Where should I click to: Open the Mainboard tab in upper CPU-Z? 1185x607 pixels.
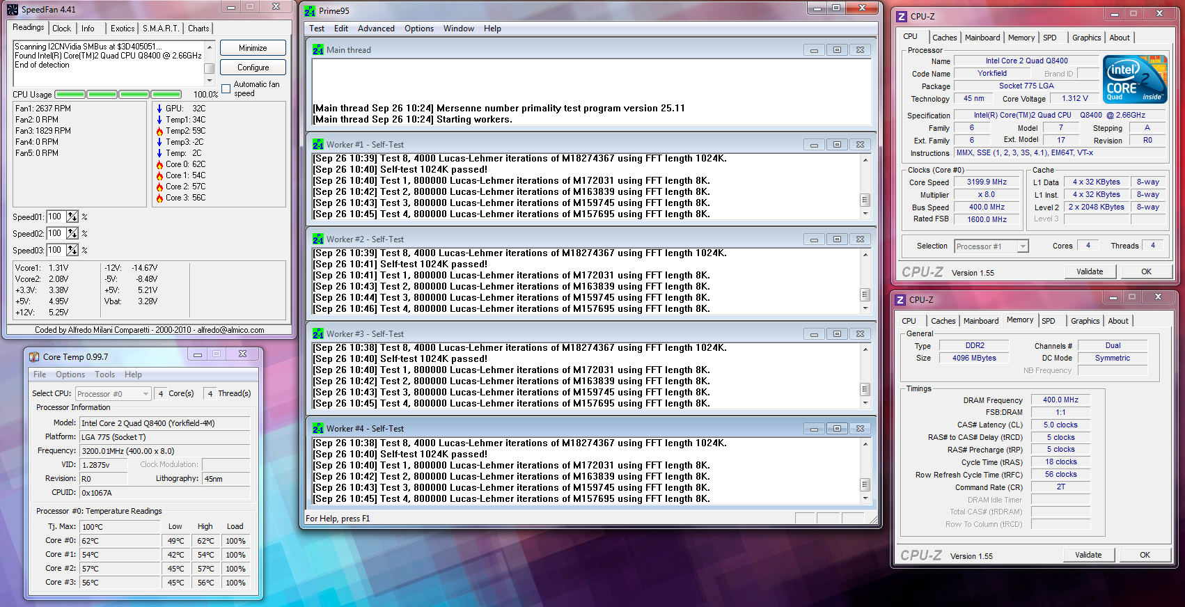982,38
